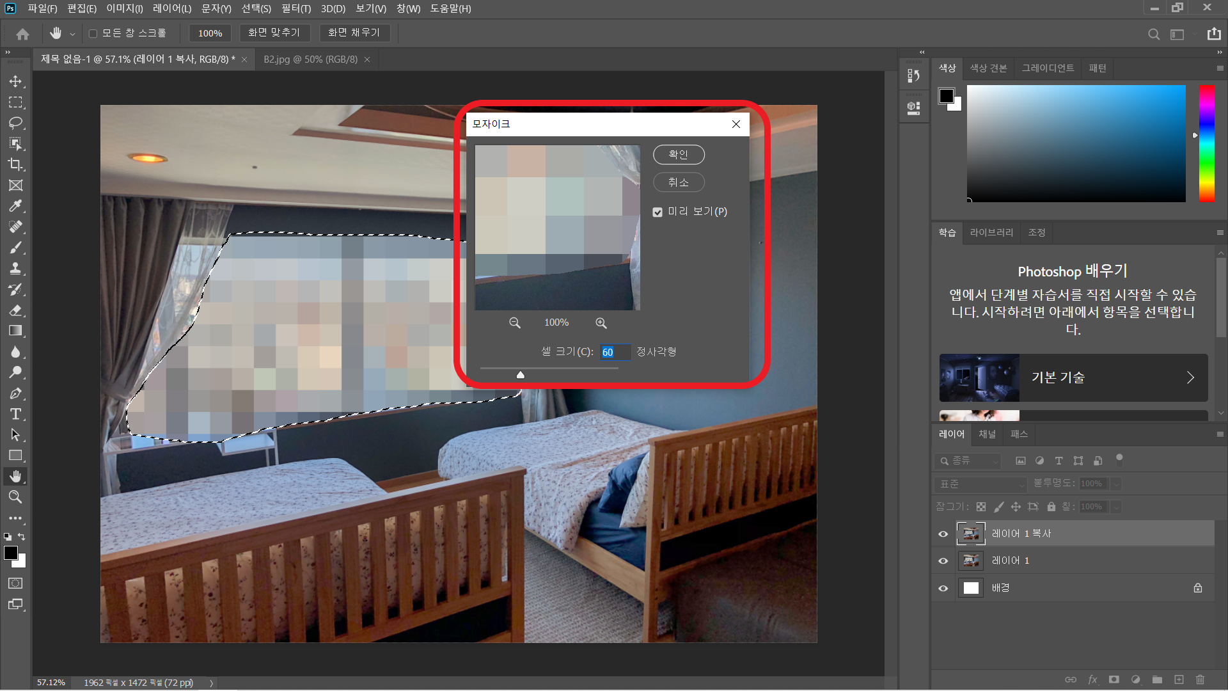Switch to the 채널 tab
This screenshot has width=1228, height=691.
[987, 434]
